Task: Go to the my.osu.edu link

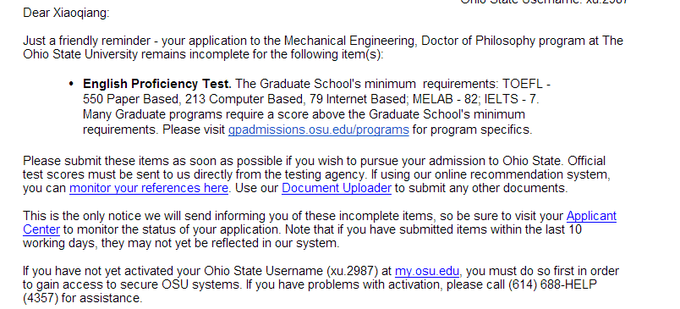Action: pos(427,271)
